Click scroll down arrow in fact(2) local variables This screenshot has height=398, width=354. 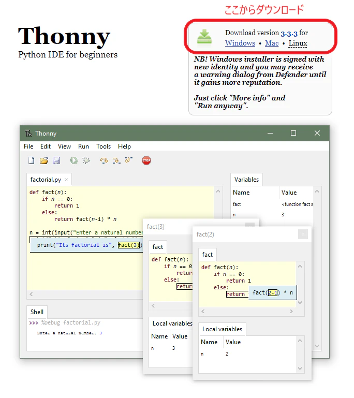[x=300, y=368]
